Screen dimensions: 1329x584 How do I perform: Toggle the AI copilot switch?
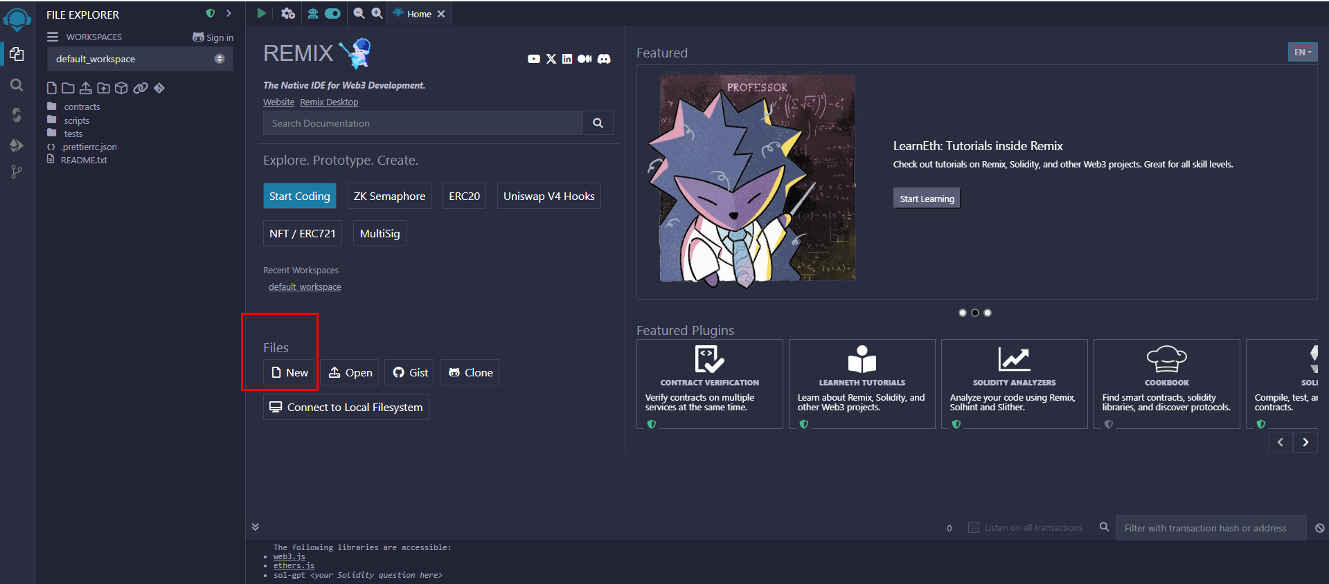[x=332, y=13]
